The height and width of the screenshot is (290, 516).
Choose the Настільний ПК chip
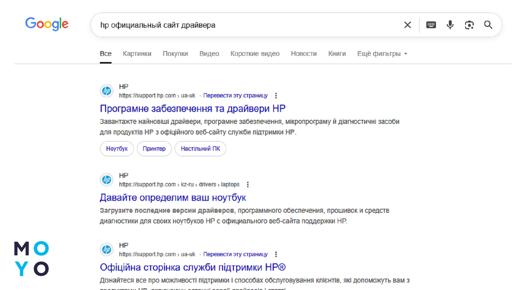[200, 148]
